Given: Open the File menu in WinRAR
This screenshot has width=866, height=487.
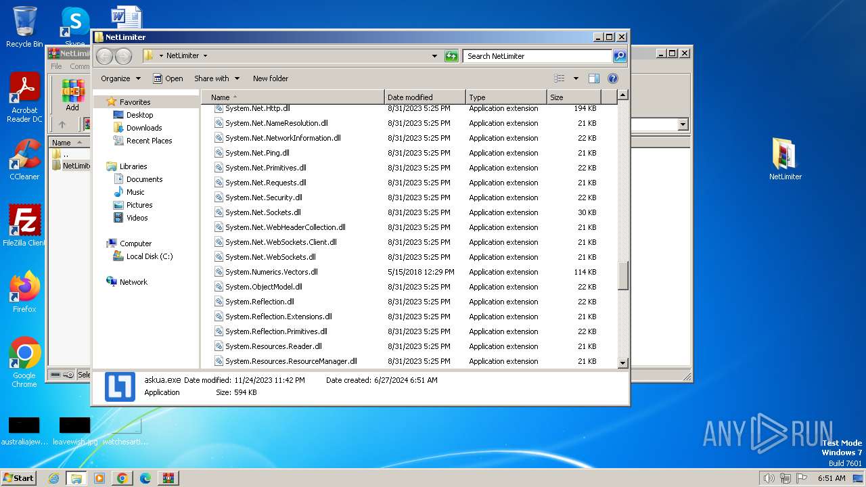Looking at the screenshot, I should 56,66.
